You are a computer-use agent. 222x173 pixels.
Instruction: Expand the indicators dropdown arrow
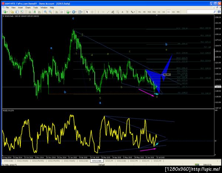(x=70, y=12)
